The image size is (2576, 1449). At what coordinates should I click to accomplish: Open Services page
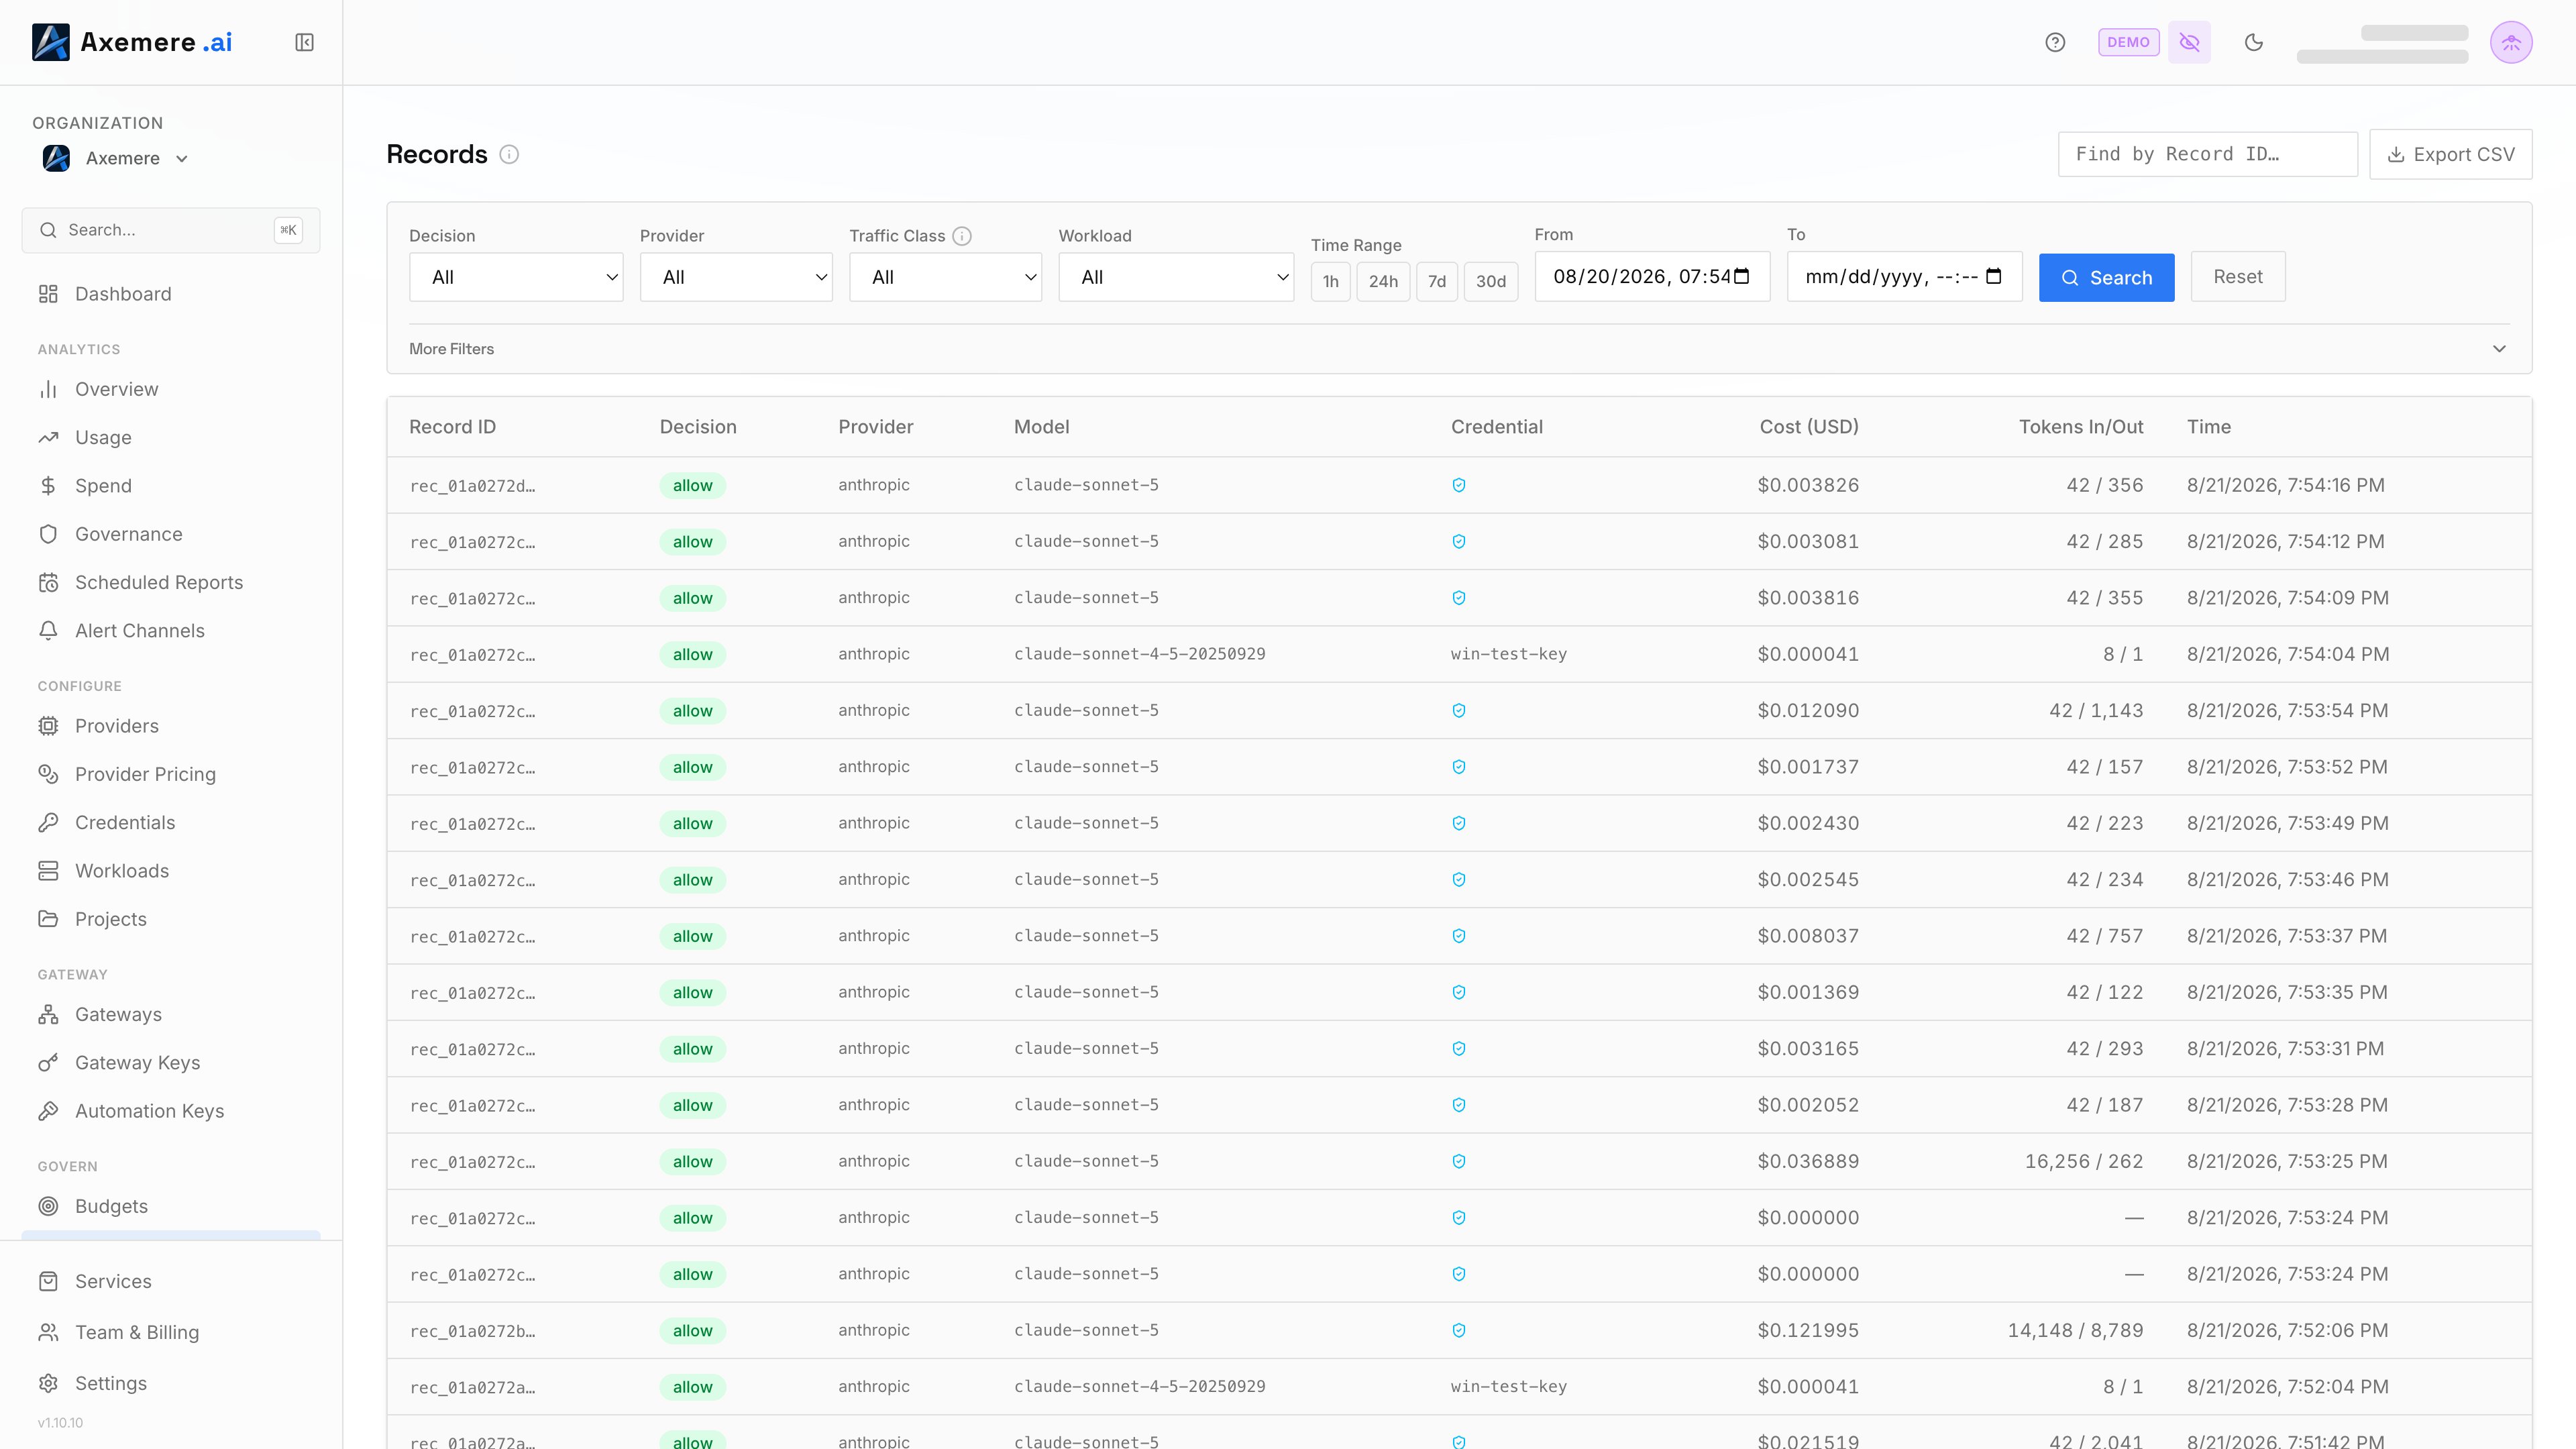(171, 1281)
